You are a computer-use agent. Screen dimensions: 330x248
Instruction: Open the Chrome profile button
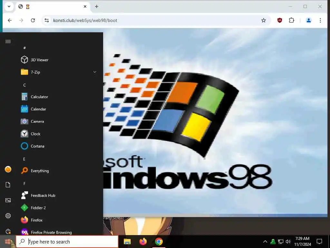(308, 20)
